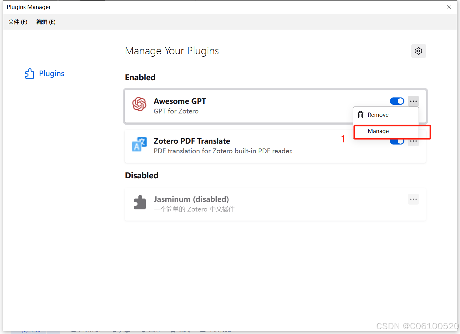460x334 pixels.
Task: Toggle off Zotero PDF Translate plugin
Action: [397, 142]
